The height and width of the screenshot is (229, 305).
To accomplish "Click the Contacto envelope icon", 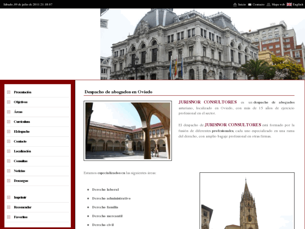I will [250, 5].
